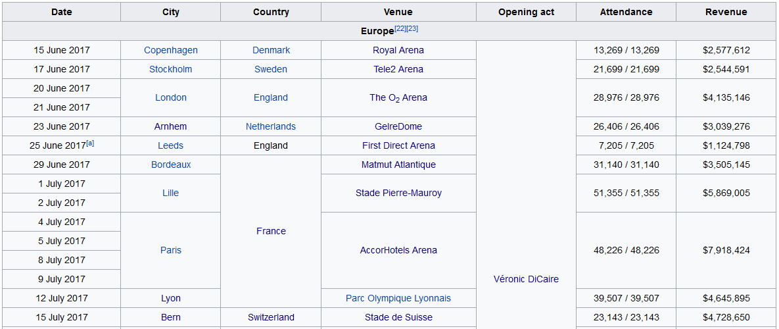Screen dimensions: 779x329
Task: Follow the Stockholm link
Action: coord(171,69)
